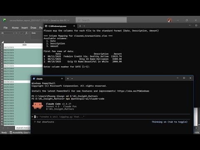Viewport: 200px width, 150px height.
Task: Open the tab dropdown in py.exe terminal
Action: [84, 26]
